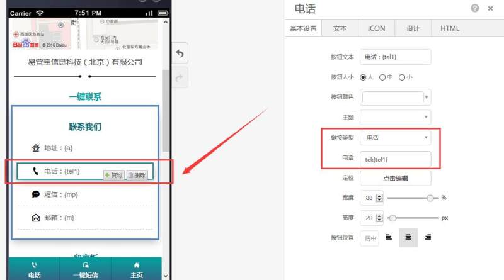Click the scroll up arrow in phone preview
This screenshot has height=280, width=504.
[166, 22]
